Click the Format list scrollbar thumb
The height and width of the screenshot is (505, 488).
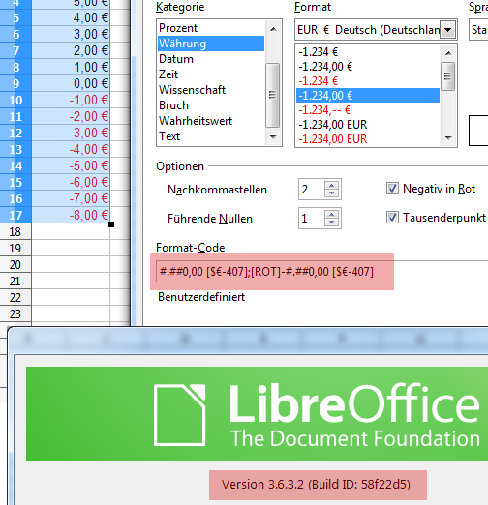point(448,76)
